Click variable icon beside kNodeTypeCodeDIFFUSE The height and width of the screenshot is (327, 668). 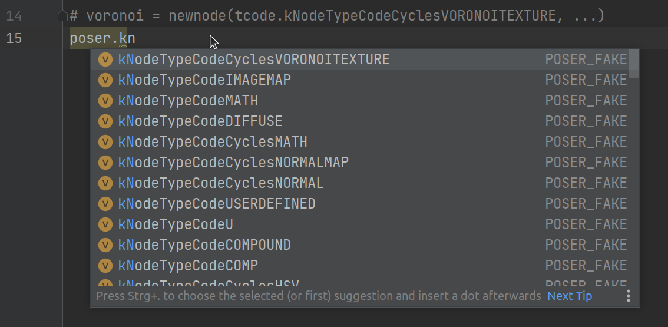[105, 121]
